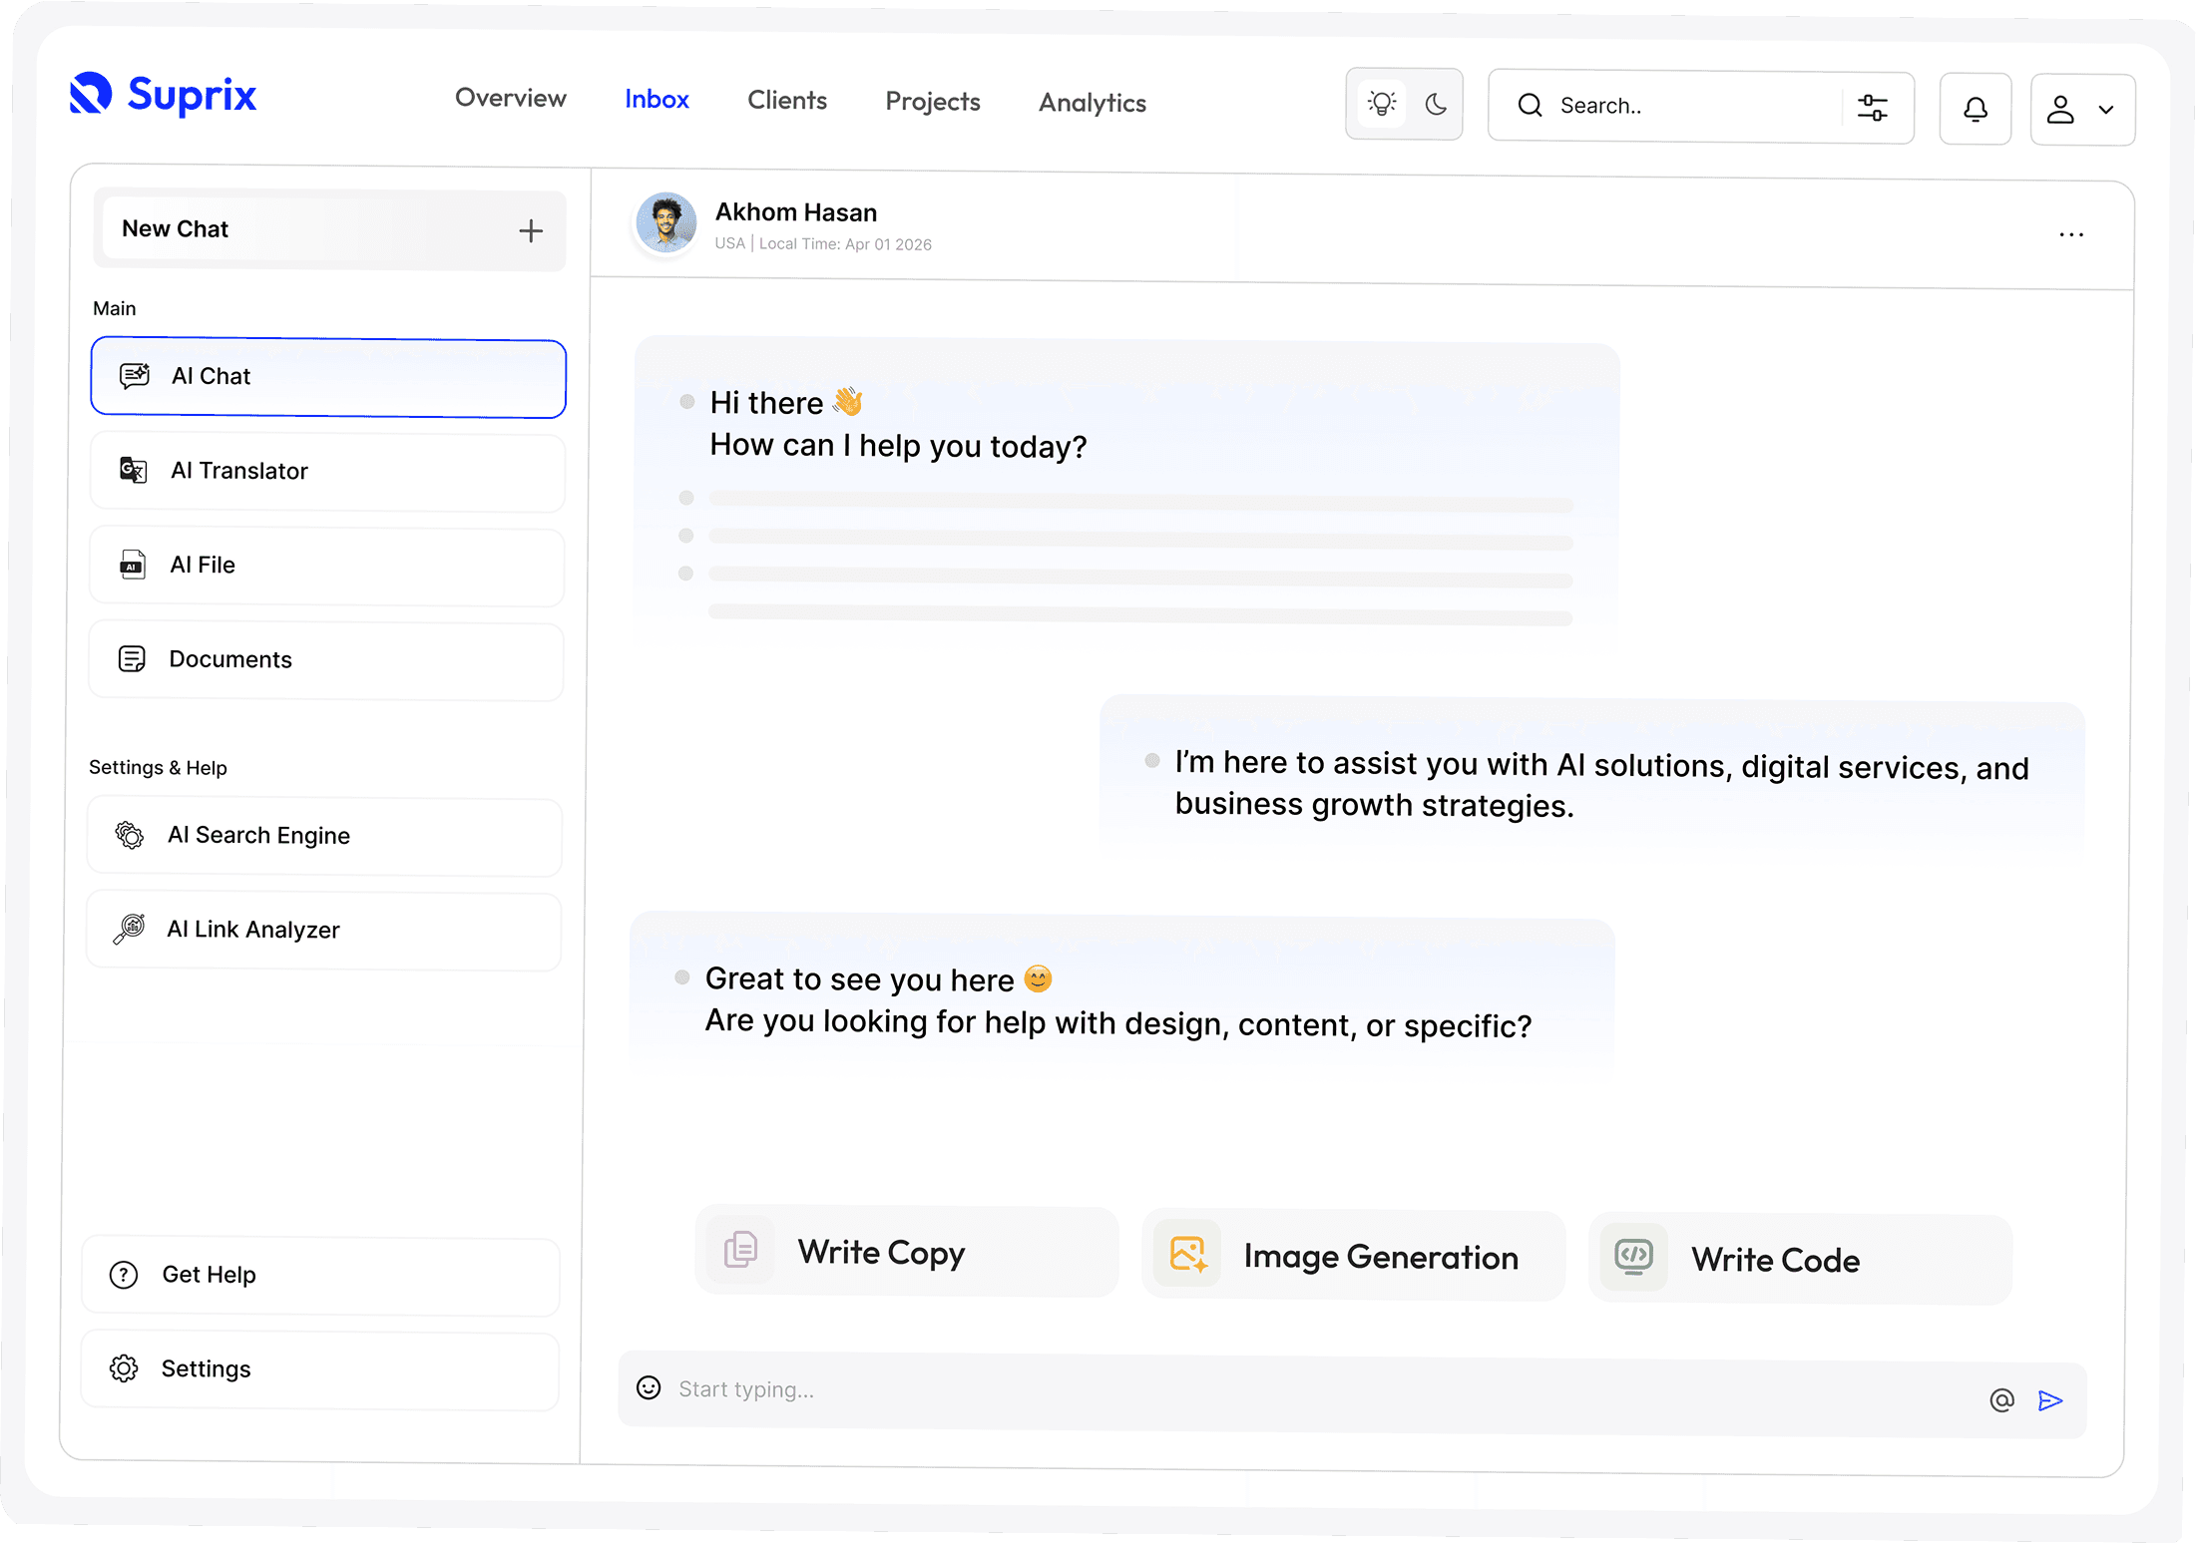The image size is (2206, 1551).
Task: Click the AI Chat sidebar icon
Action: [135, 375]
